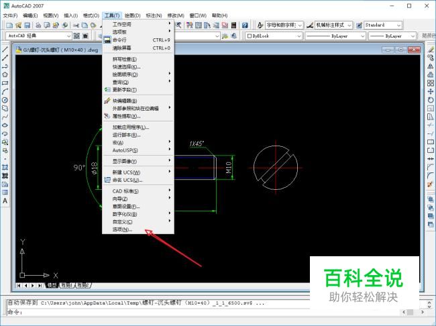
Task: Open the 文件(F) menu
Action: [x=10, y=15]
